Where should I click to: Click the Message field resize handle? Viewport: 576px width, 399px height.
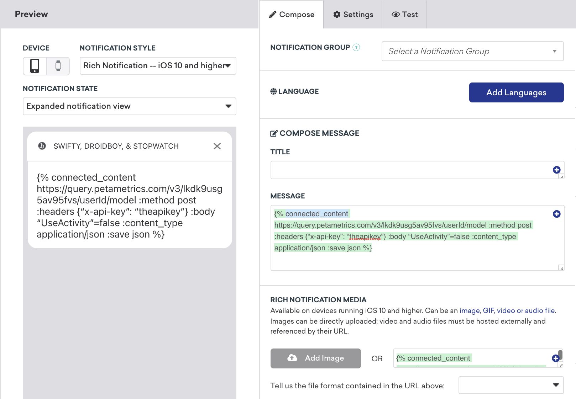point(561,268)
